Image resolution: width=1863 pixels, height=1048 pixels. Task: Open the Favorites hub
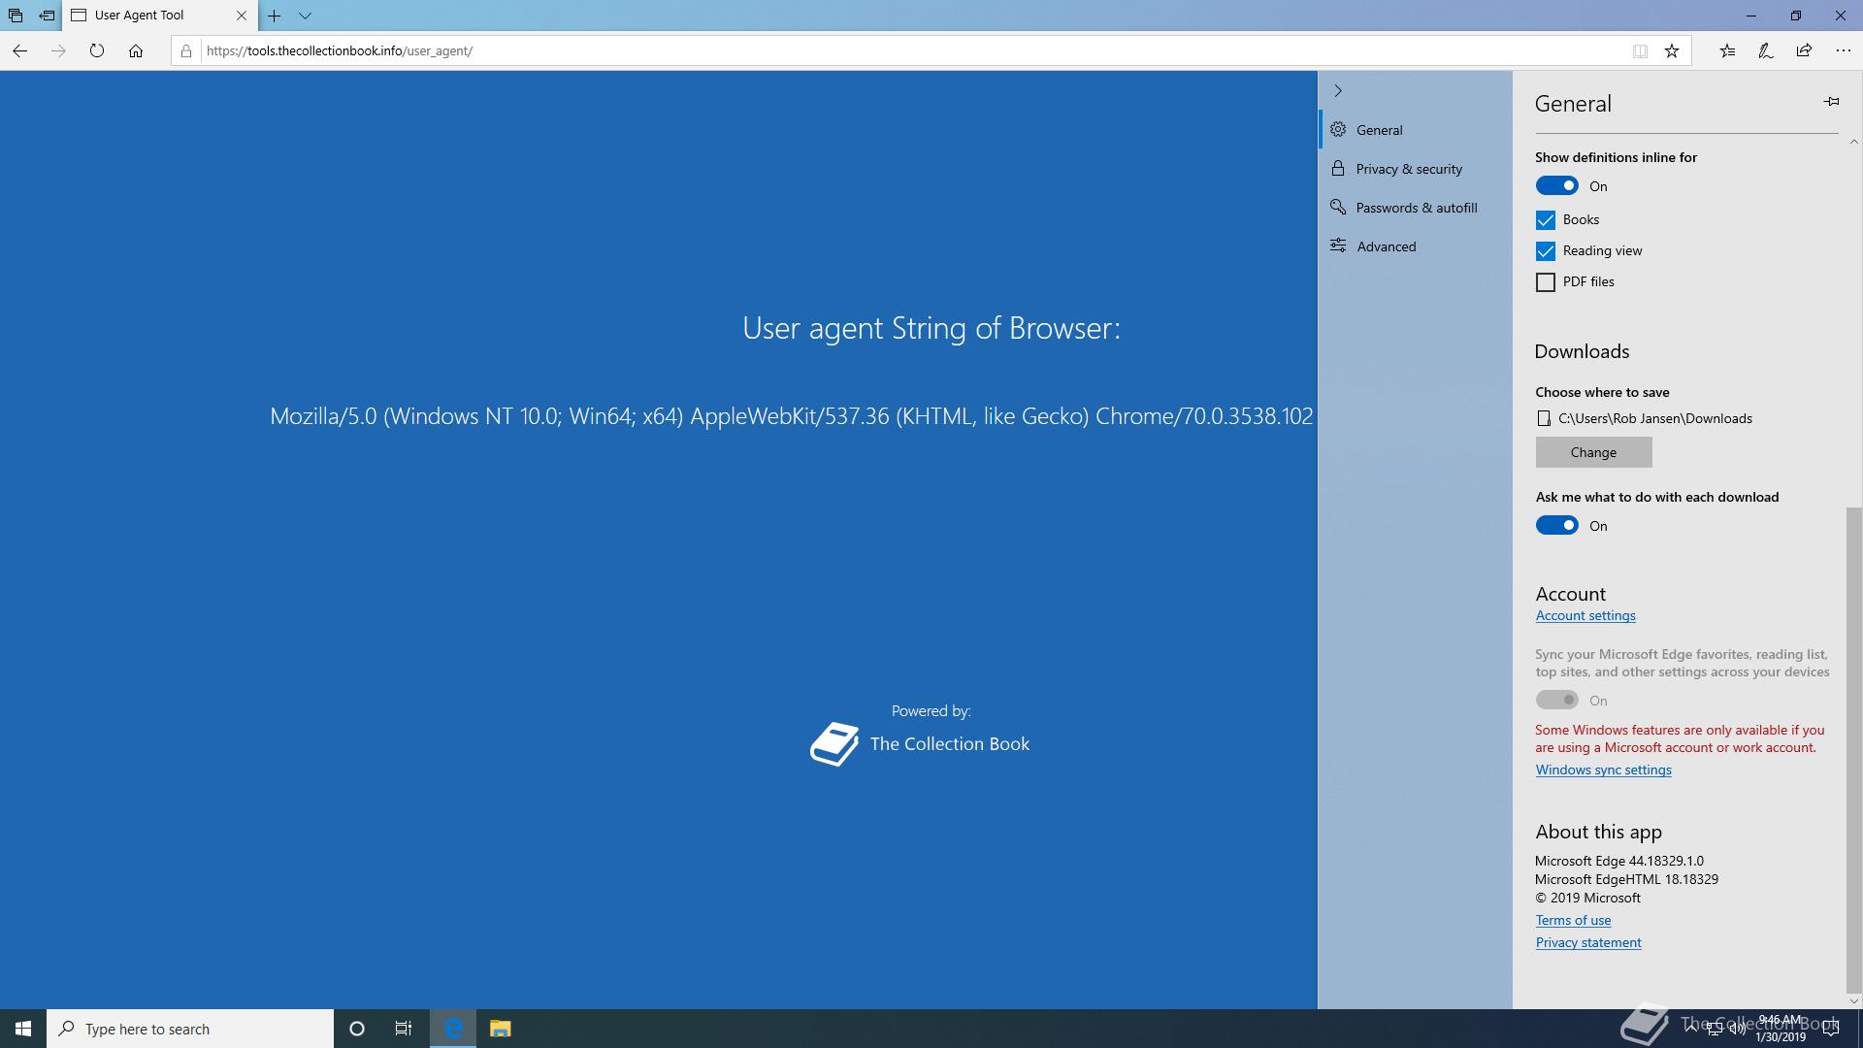(x=1727, y=50)
